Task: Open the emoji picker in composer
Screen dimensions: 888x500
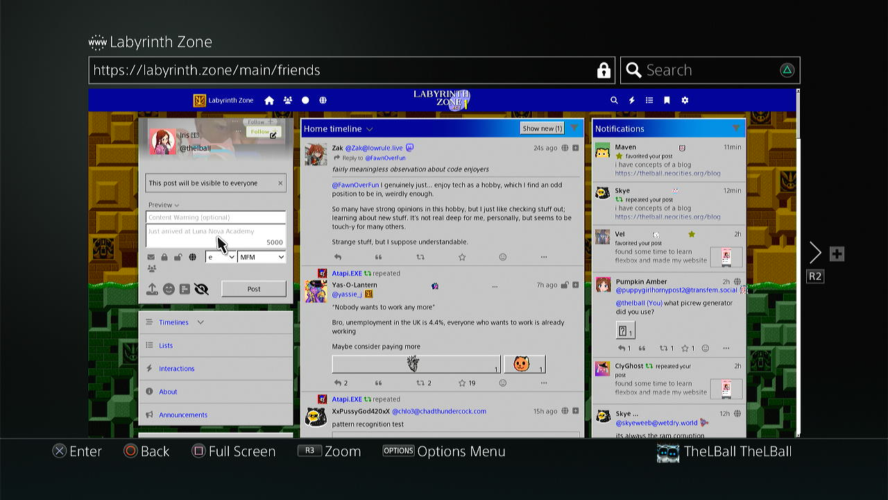Action: [x=169, y=290]
